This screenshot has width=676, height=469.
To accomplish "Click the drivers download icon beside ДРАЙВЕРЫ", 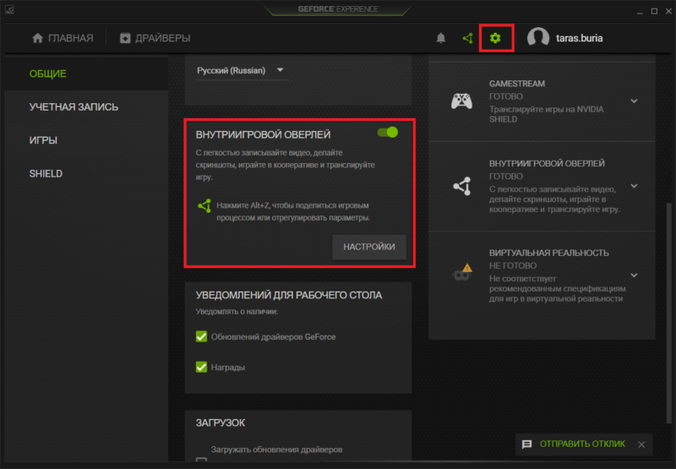I will (x=125, y=38).
